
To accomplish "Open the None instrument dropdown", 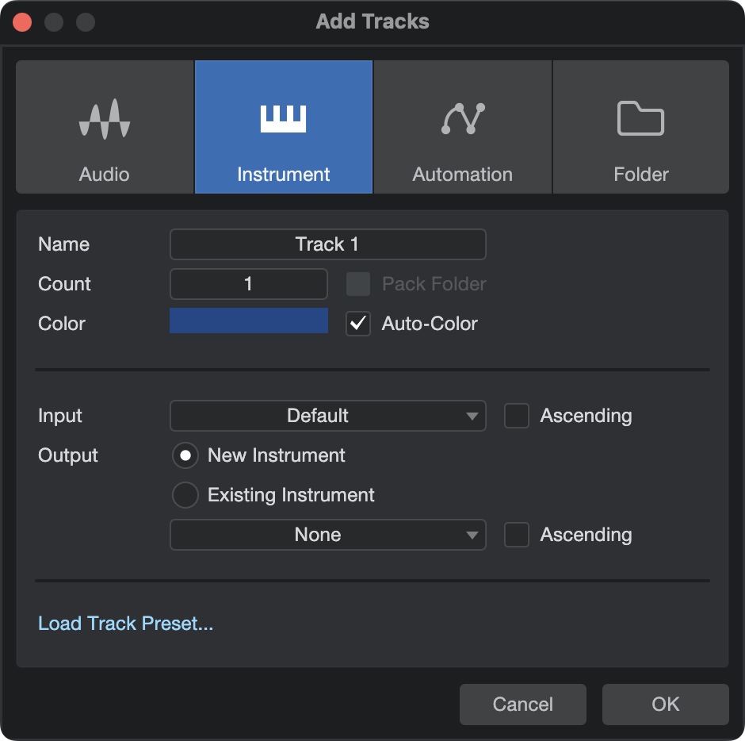I will click(328, 535).
